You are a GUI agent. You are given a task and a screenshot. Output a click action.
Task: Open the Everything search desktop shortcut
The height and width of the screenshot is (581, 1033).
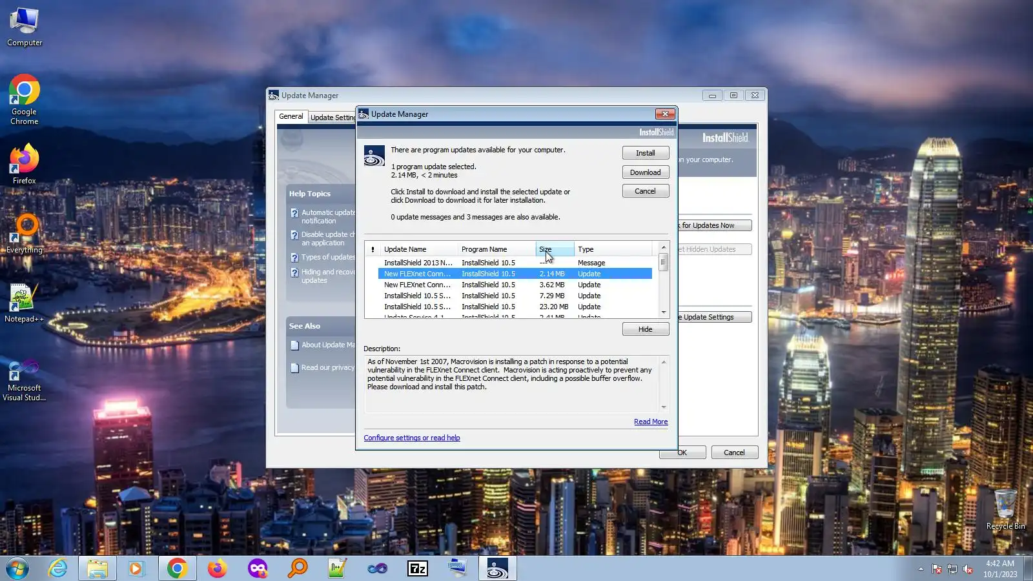[x=25, y=234]
